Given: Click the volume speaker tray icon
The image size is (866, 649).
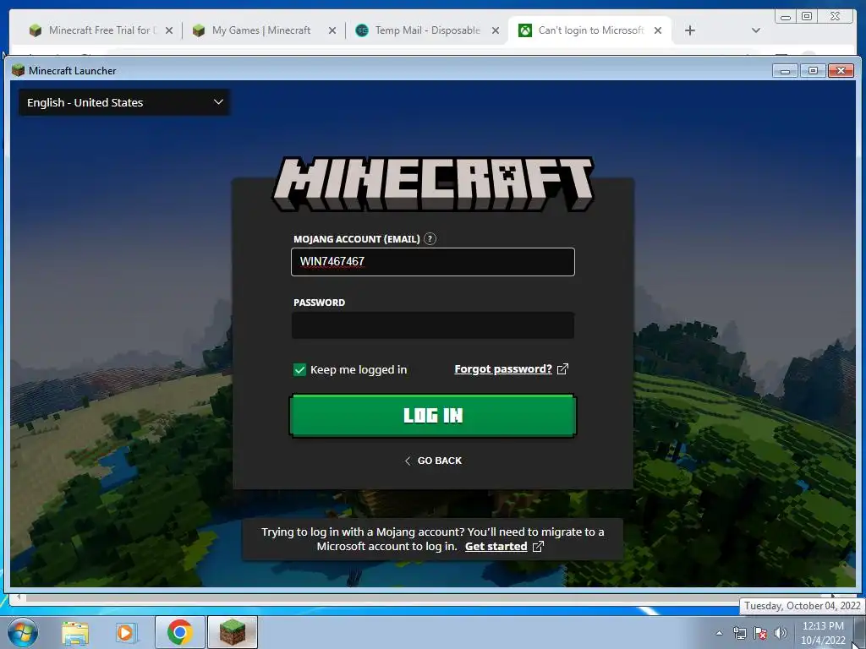Looking at the screenshot, I should pos(781,633).
